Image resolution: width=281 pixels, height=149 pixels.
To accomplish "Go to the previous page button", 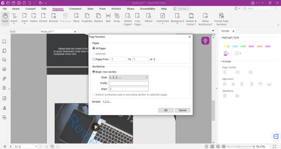I will click(11, 146).
